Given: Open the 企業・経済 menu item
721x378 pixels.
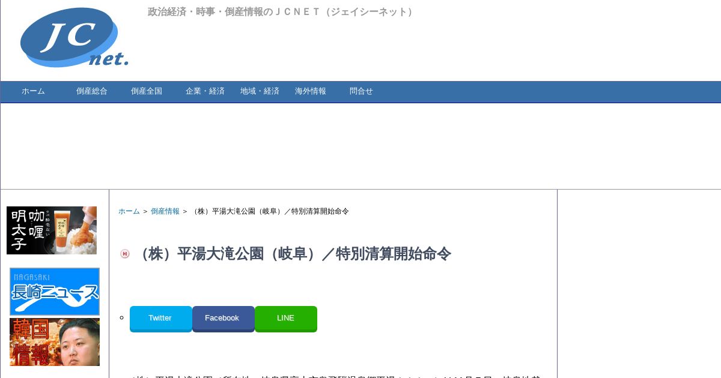Looking at the screenshot, I should pos(205,91).
